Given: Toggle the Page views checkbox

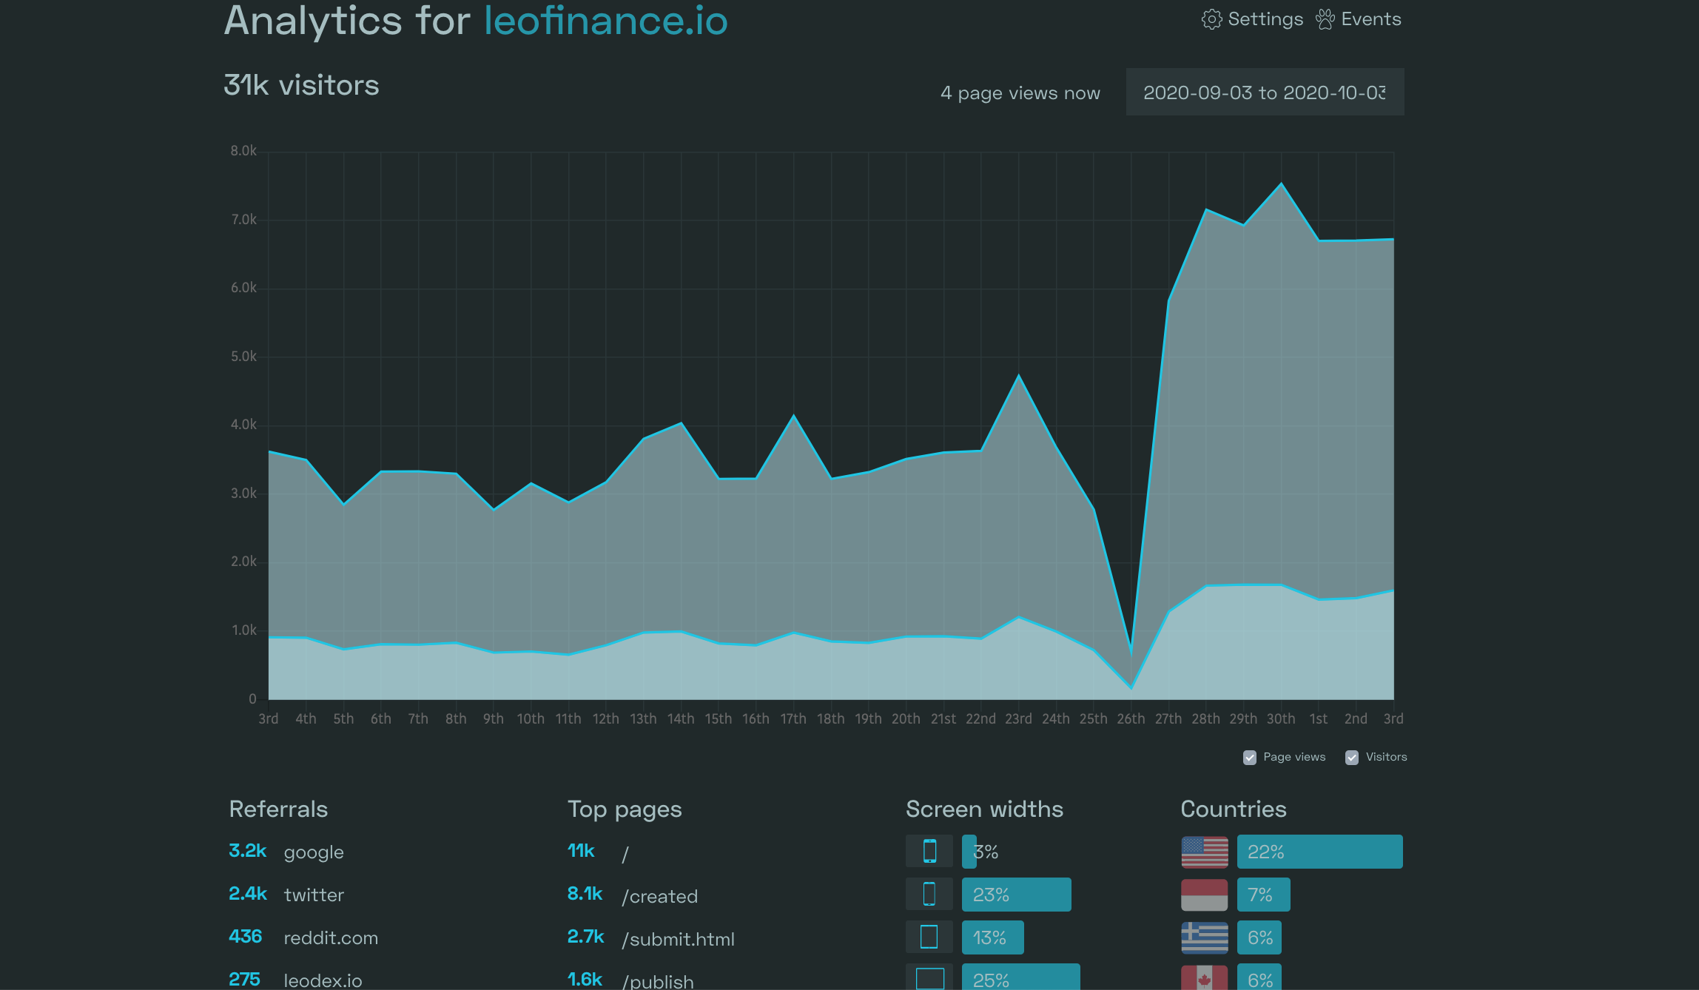Looking at the screenshot, I should point(1250,757).
